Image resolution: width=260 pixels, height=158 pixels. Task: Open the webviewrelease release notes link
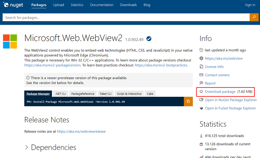(x=81, y=131)
